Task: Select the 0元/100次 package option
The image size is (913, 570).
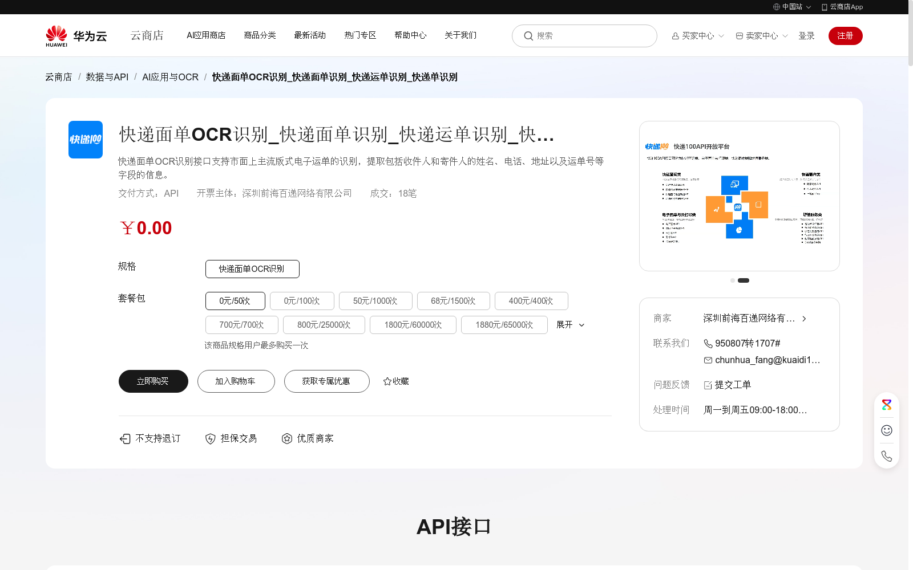Action: [x=302, y=301]
